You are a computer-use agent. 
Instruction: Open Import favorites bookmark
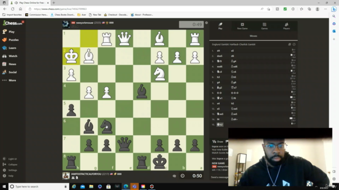12,15
